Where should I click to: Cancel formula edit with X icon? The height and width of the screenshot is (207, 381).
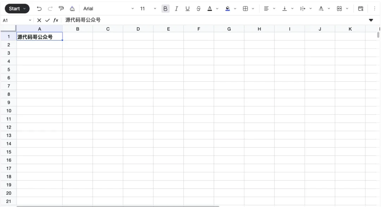39,20
